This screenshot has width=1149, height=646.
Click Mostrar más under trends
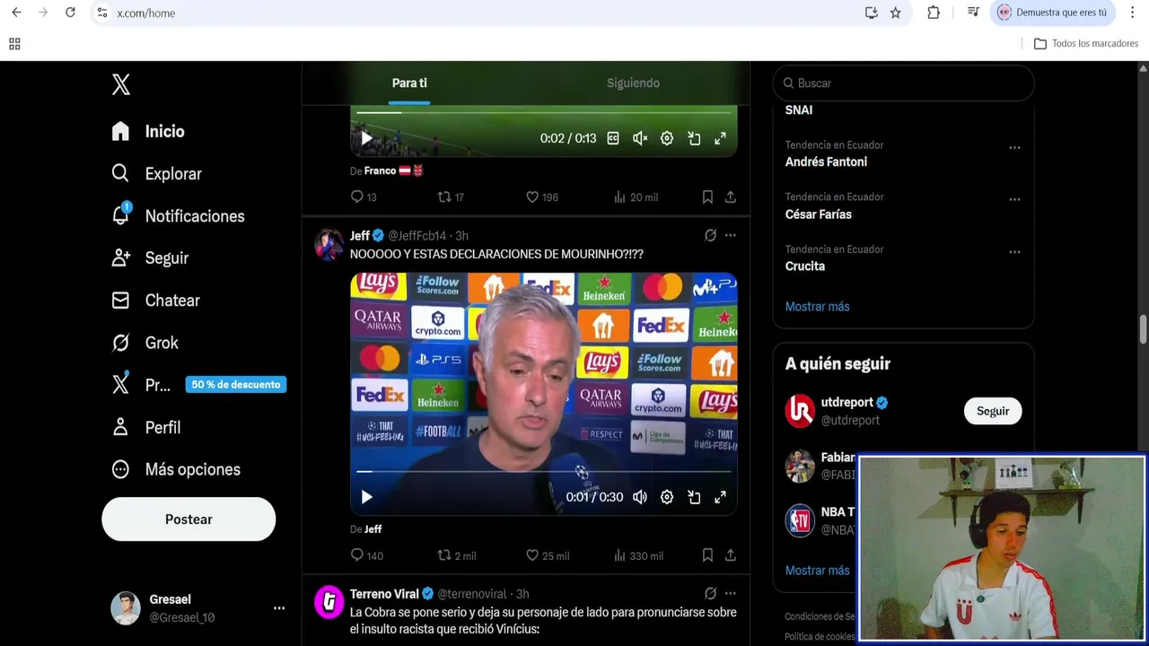click(817, 306)
